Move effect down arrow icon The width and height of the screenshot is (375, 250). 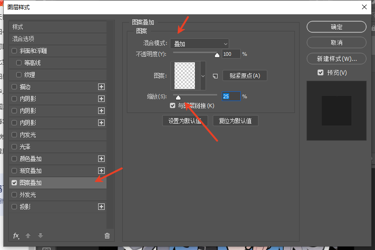coord(40,235)
